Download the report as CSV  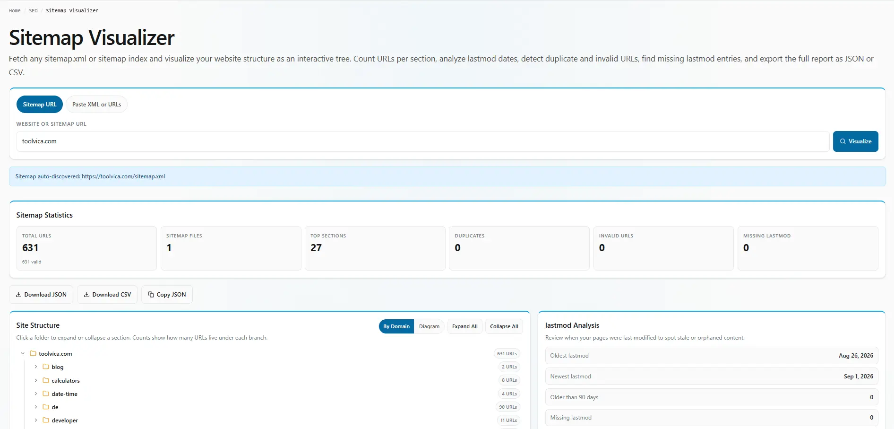tap(107, 294)
